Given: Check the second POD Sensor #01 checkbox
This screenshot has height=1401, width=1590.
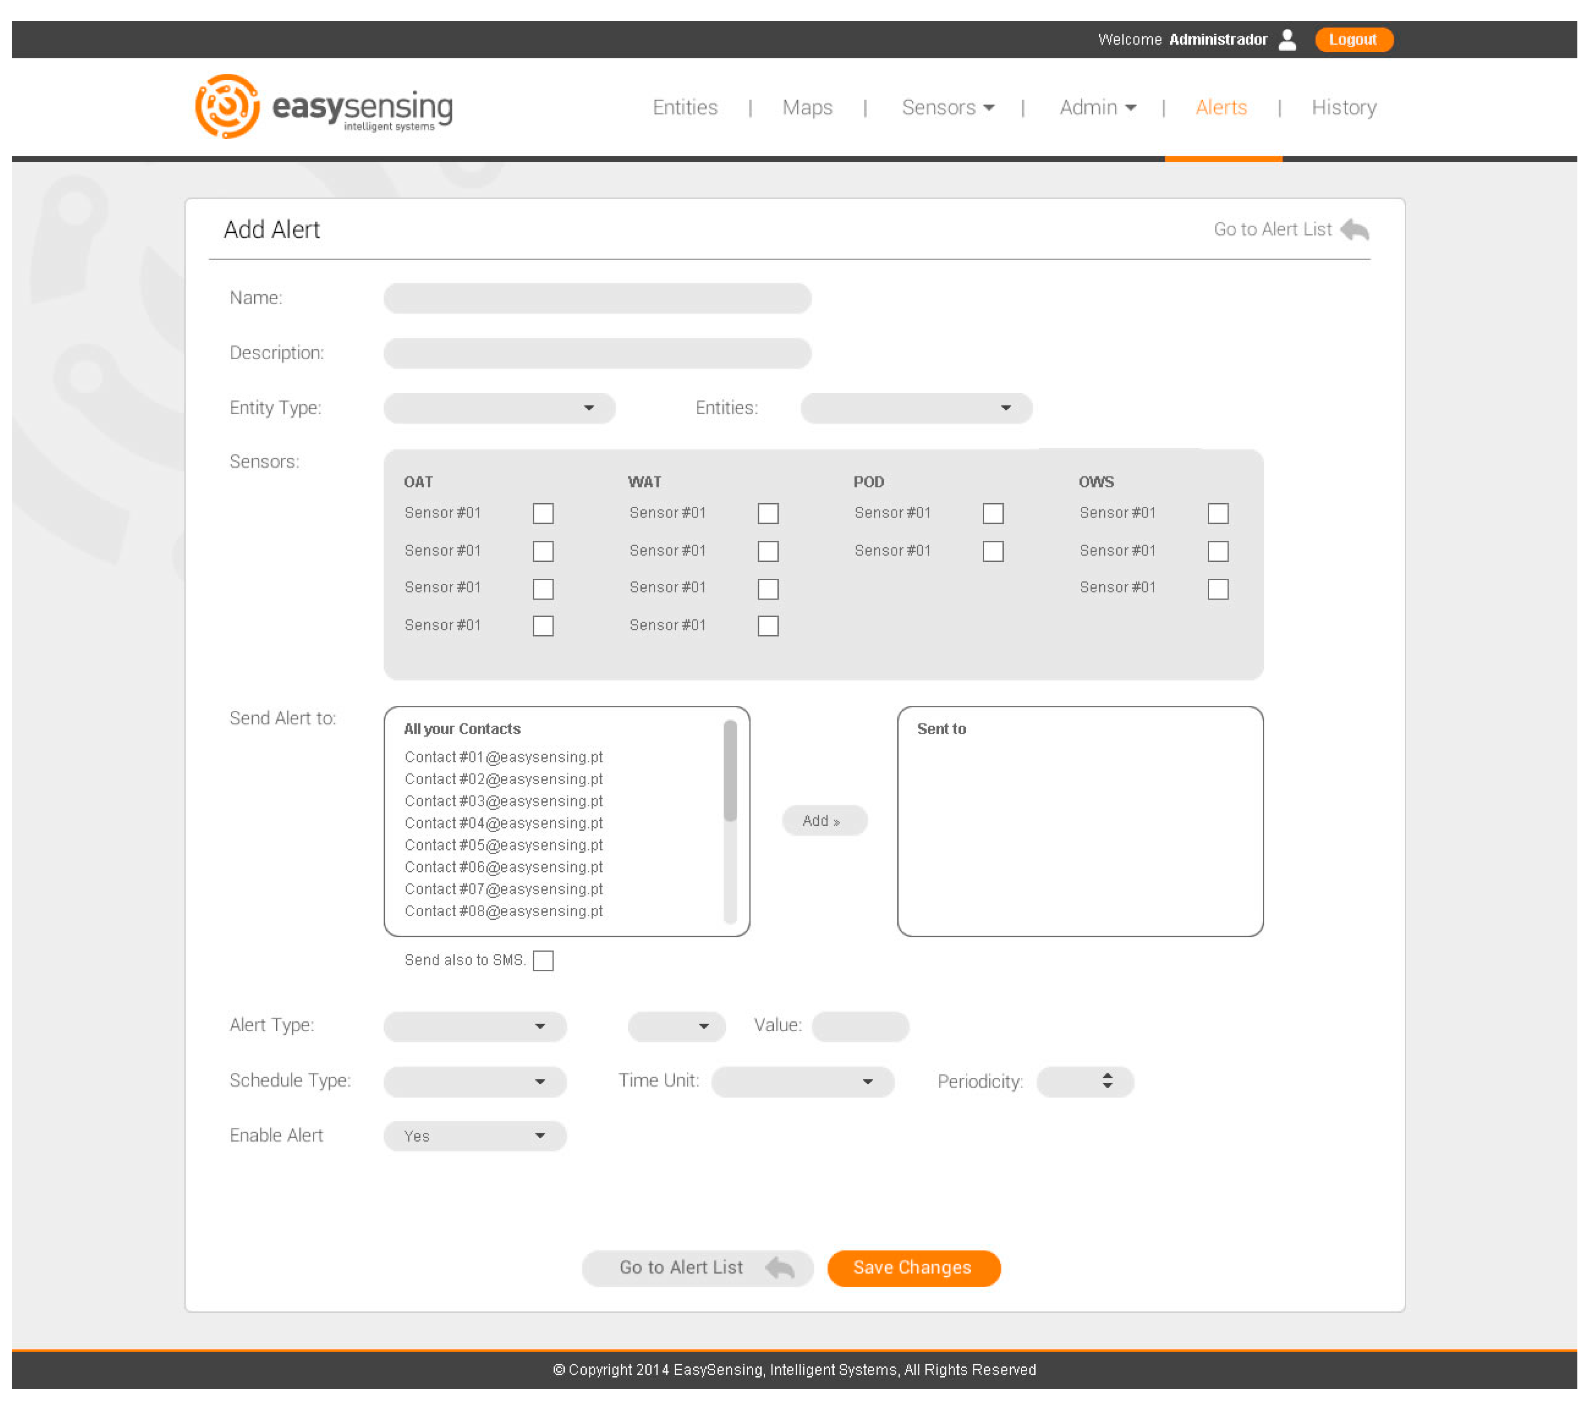Looking at the screenshot, I should coord(992,551).
